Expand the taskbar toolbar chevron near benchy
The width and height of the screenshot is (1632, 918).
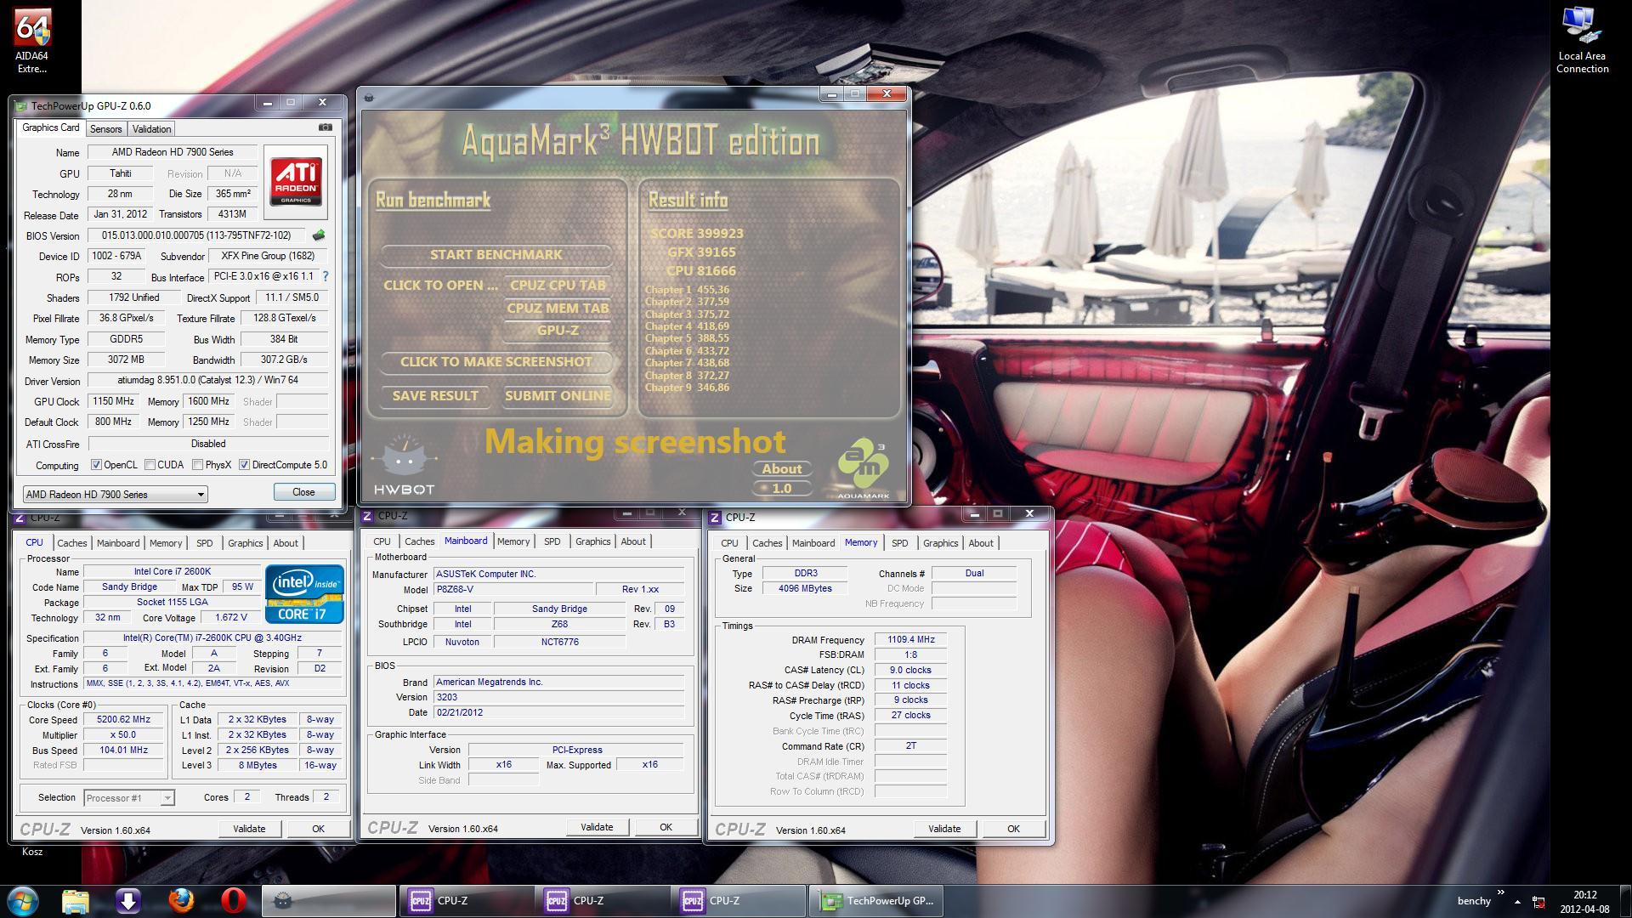1500,892
